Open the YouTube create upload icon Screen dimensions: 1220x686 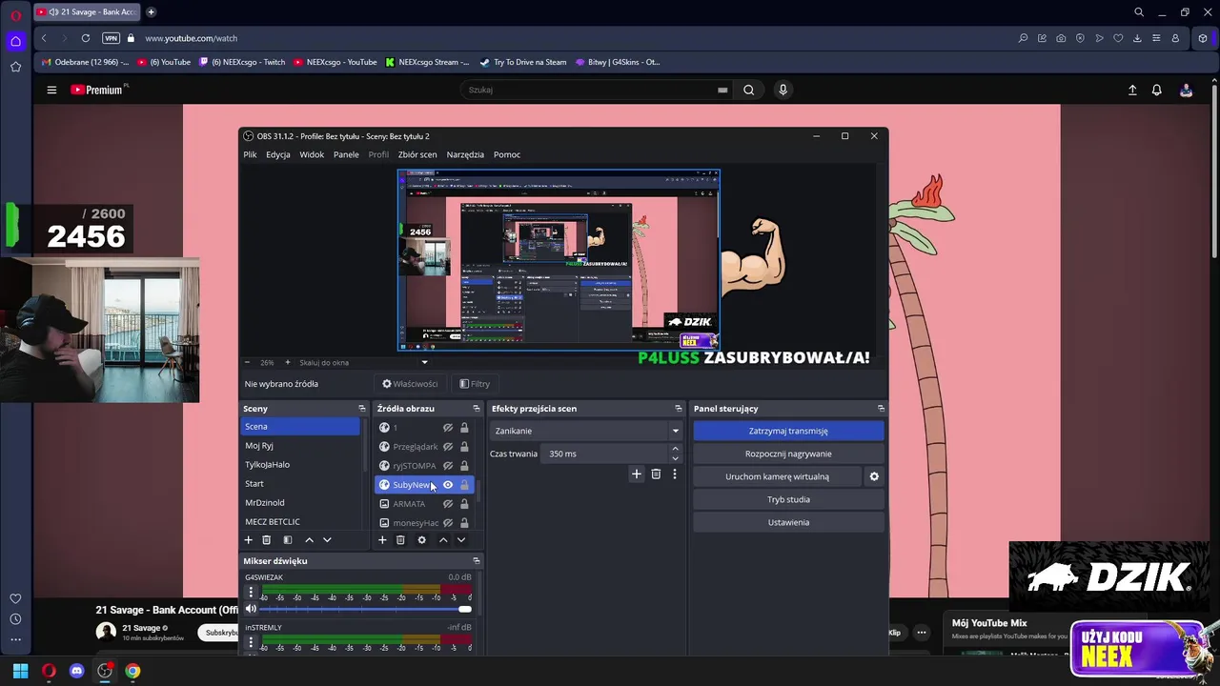point(1132,90)
